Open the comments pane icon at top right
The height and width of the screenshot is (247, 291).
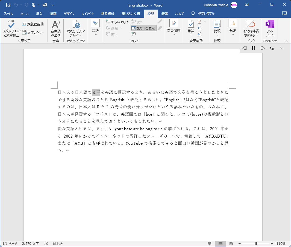pyautogui.click(x=284, y=14)
